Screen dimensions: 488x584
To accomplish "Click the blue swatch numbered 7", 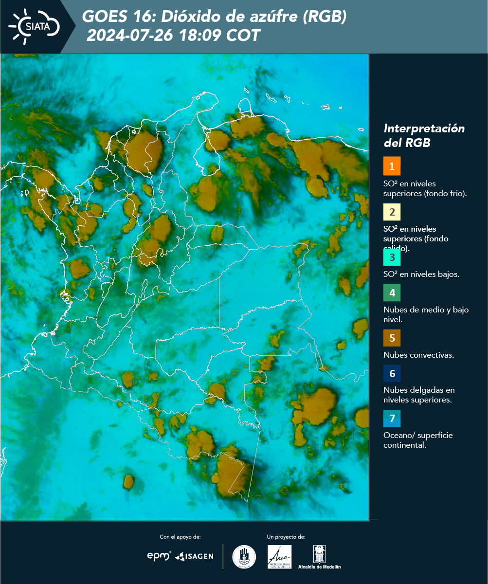I will (x=392, y=419).
